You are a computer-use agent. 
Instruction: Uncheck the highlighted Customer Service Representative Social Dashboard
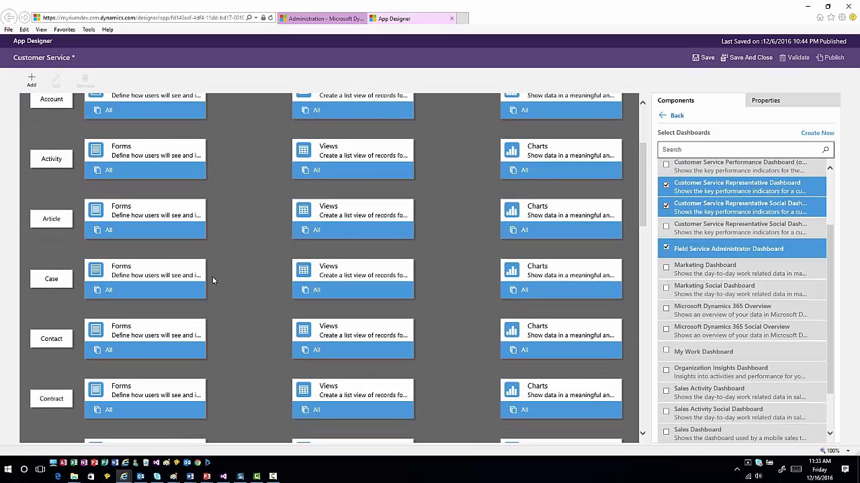[666, 205]
